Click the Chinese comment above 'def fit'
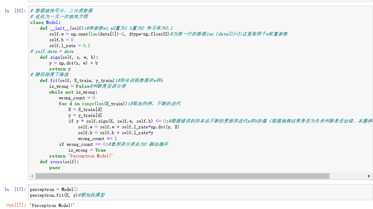This screenshot has width=373, height=209. click(50, 74)
